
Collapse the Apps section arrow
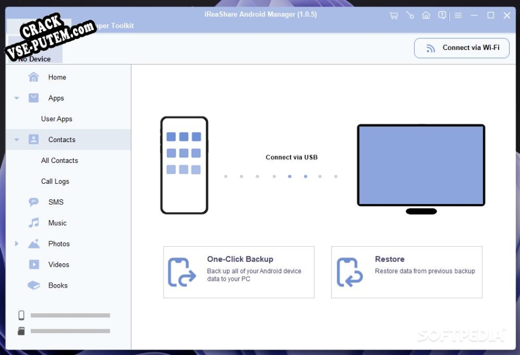click(x=16, y=98)
